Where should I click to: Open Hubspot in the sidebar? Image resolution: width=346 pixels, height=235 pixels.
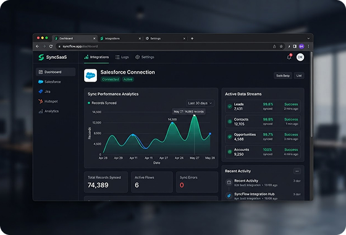tap(56, 101)
